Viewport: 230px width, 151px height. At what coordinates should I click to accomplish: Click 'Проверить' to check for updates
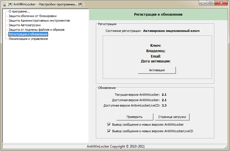coord(135,117)
